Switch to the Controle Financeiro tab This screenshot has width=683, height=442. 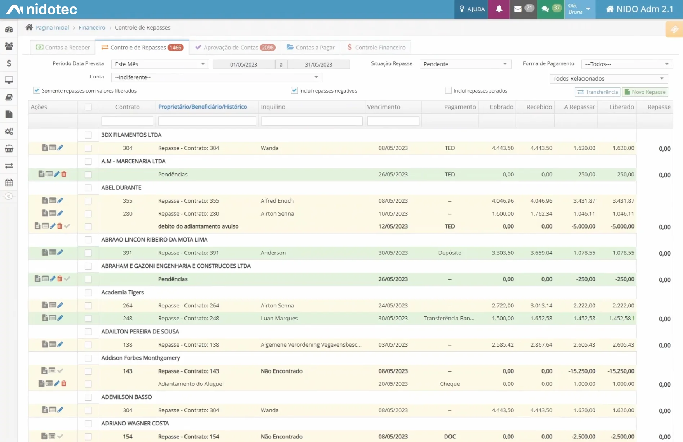tap(376, 48)
